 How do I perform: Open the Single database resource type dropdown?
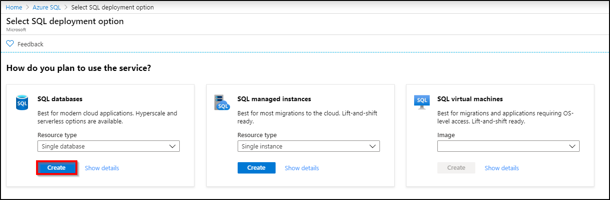pyautogui.click(x=109, y=147)
